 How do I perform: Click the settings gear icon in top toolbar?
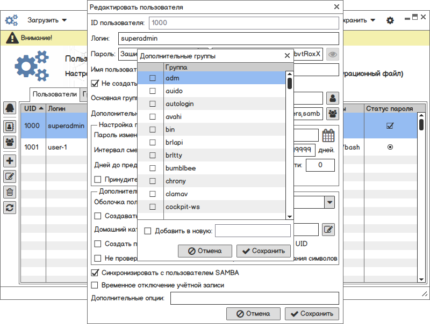(x=390, y=20)
